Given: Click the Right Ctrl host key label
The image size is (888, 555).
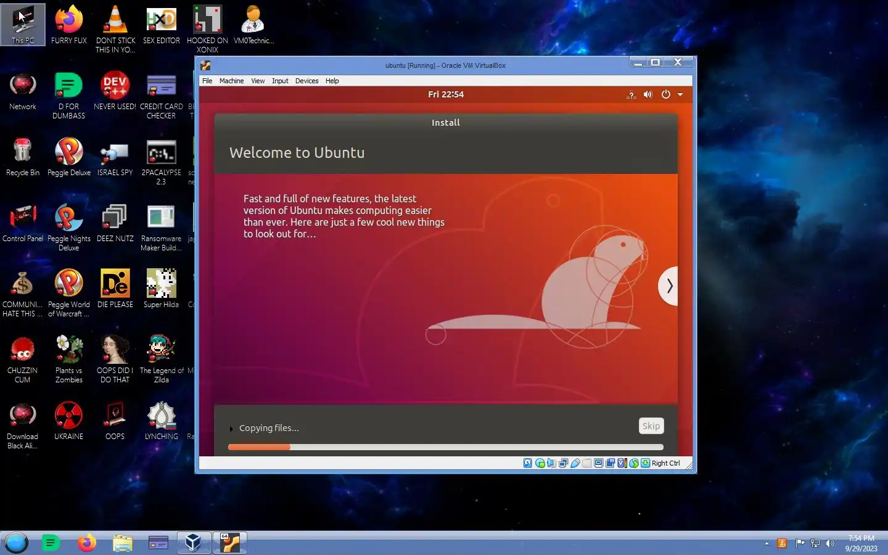Looking at the screenshot, I should (x=666, y=463).
